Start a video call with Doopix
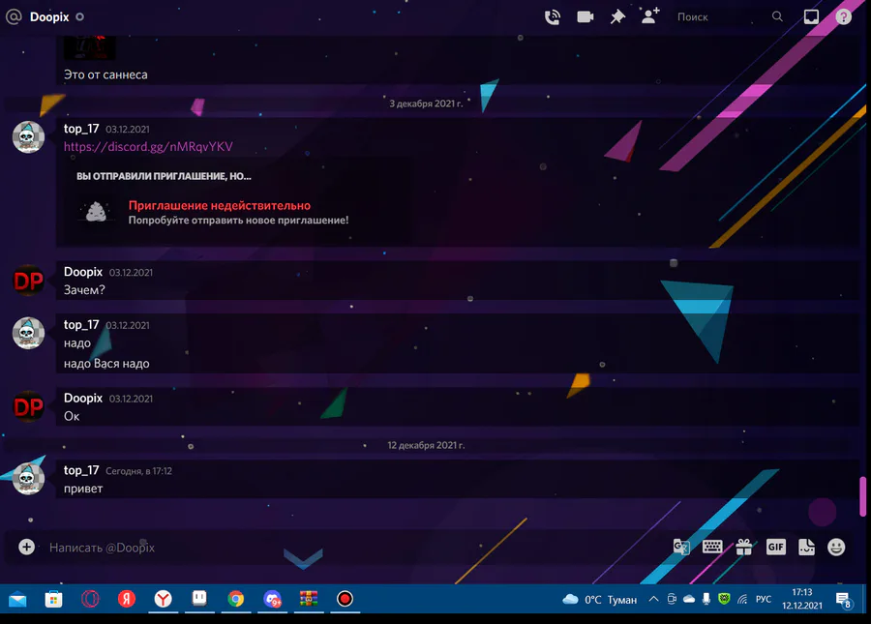The image size is (871, 624). [585, 17]
